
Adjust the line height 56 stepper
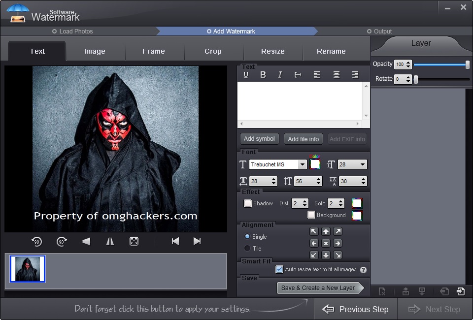pos(319,181)
